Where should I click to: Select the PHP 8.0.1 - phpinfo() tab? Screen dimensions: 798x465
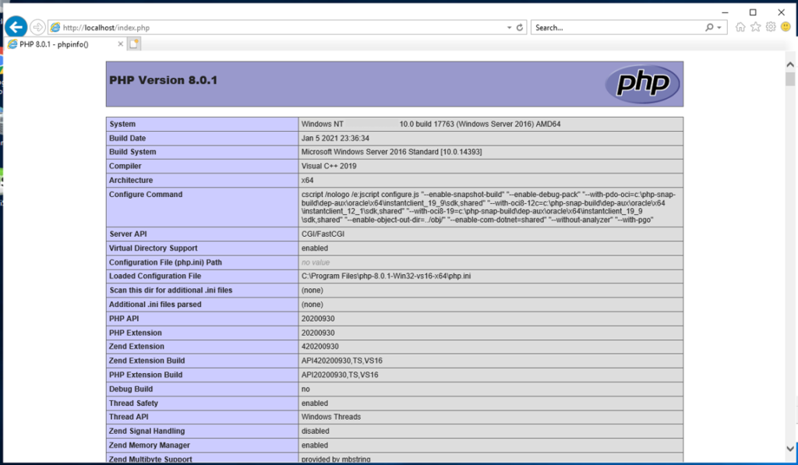click(62, 44)
